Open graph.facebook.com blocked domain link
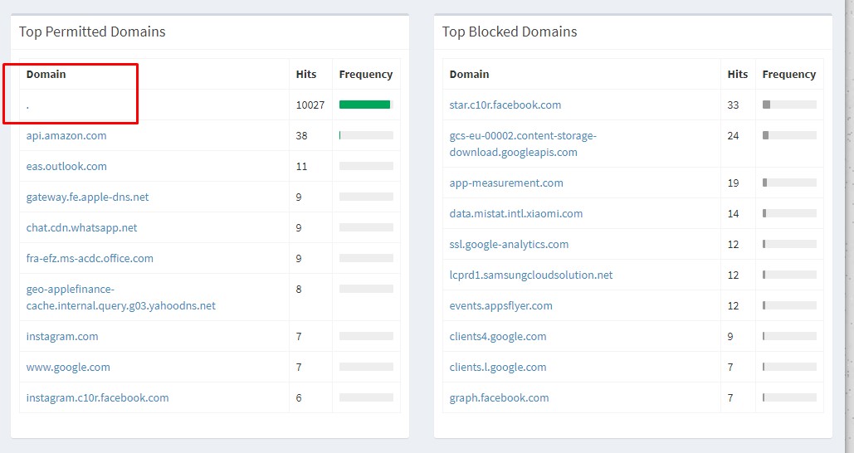The height and width of the screenshot is (453, 854). point(499,397)
